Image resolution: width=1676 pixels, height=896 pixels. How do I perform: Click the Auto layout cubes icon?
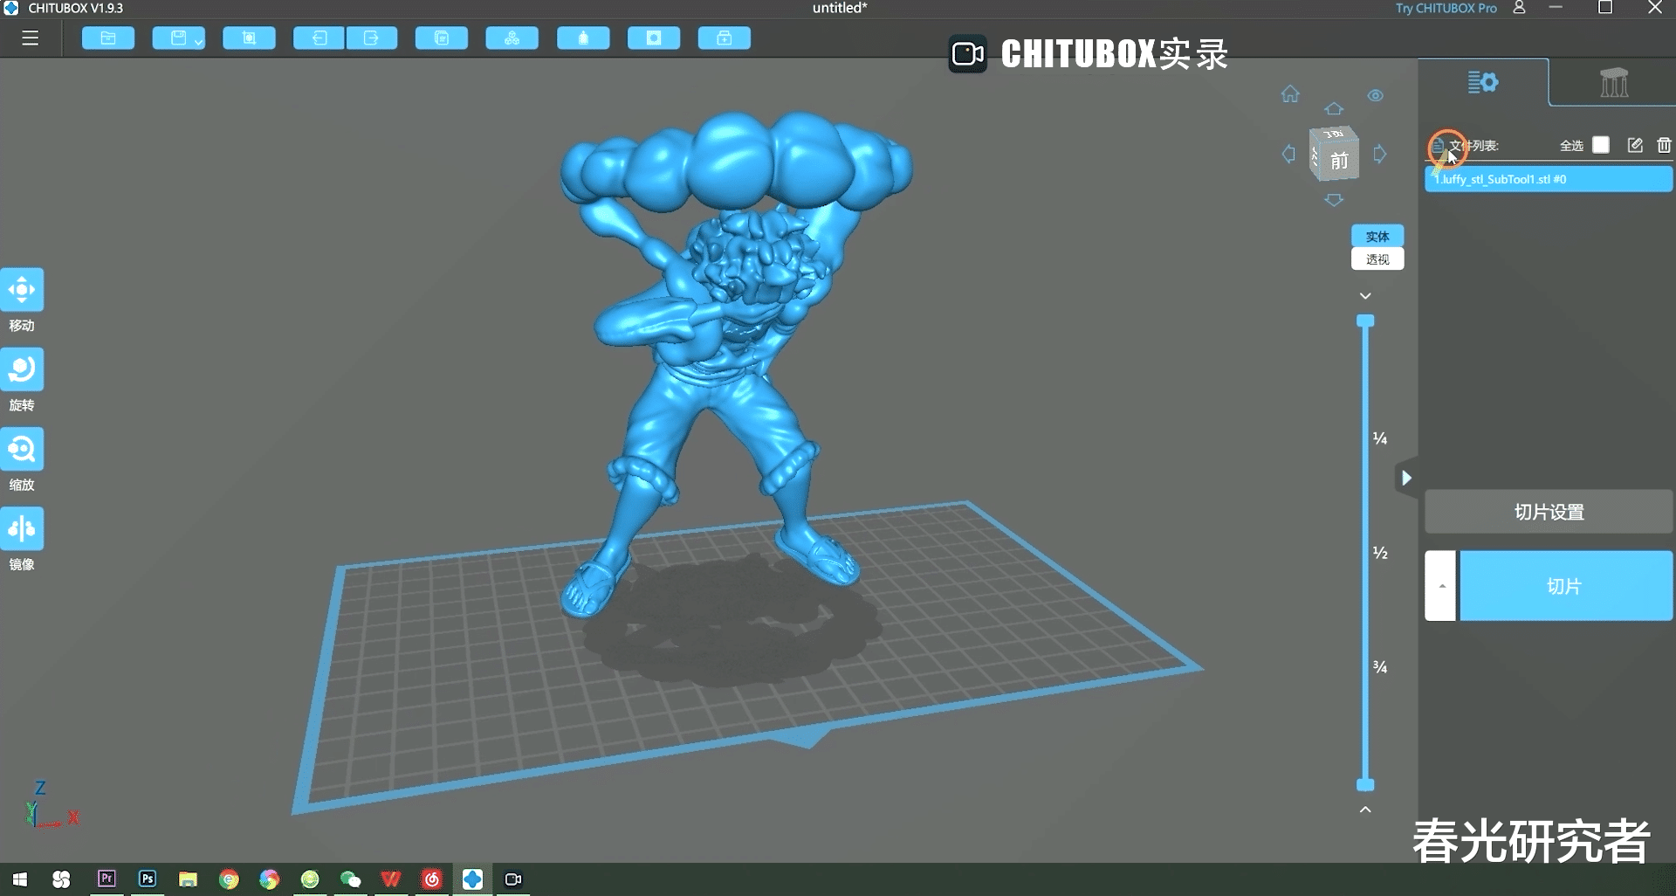pos(512,38)
